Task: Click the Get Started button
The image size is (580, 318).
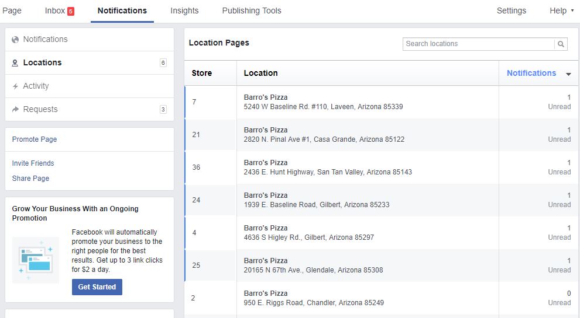Action: tap(97, 287)
